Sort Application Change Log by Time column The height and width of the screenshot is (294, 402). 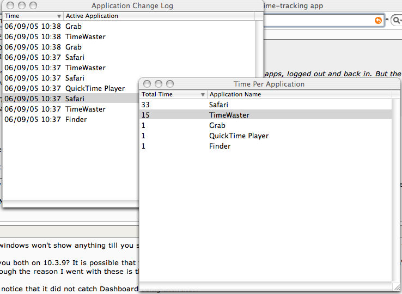[x=33, y=16]
